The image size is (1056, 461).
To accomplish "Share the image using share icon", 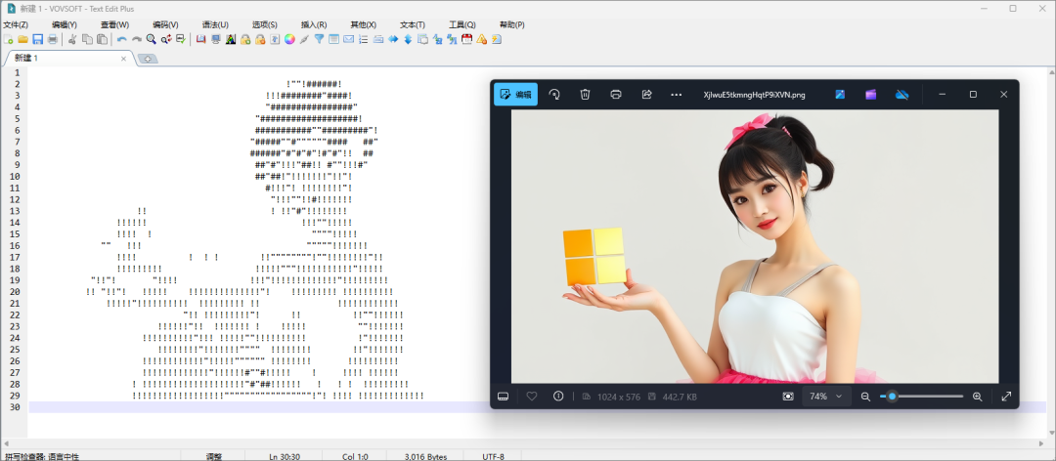I will point(646,94).
